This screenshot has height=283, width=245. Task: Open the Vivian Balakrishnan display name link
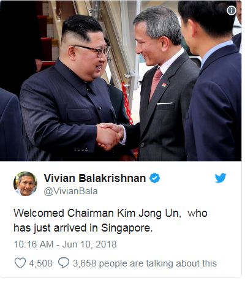point(95,178)
